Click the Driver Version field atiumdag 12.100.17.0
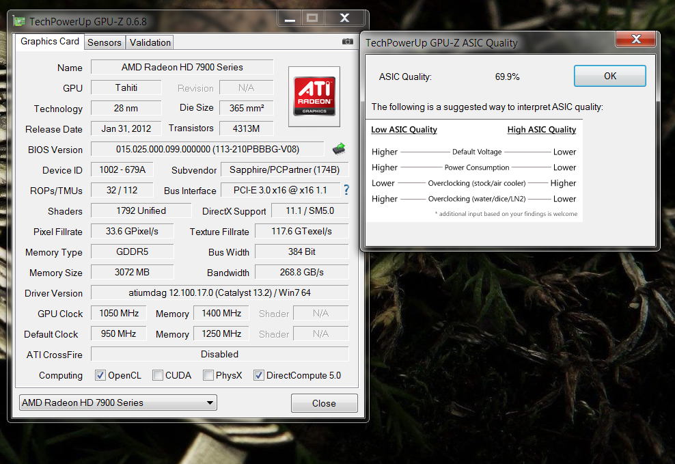Image resolution: width=675 pixels, height=464 pixels. (219, 293)
